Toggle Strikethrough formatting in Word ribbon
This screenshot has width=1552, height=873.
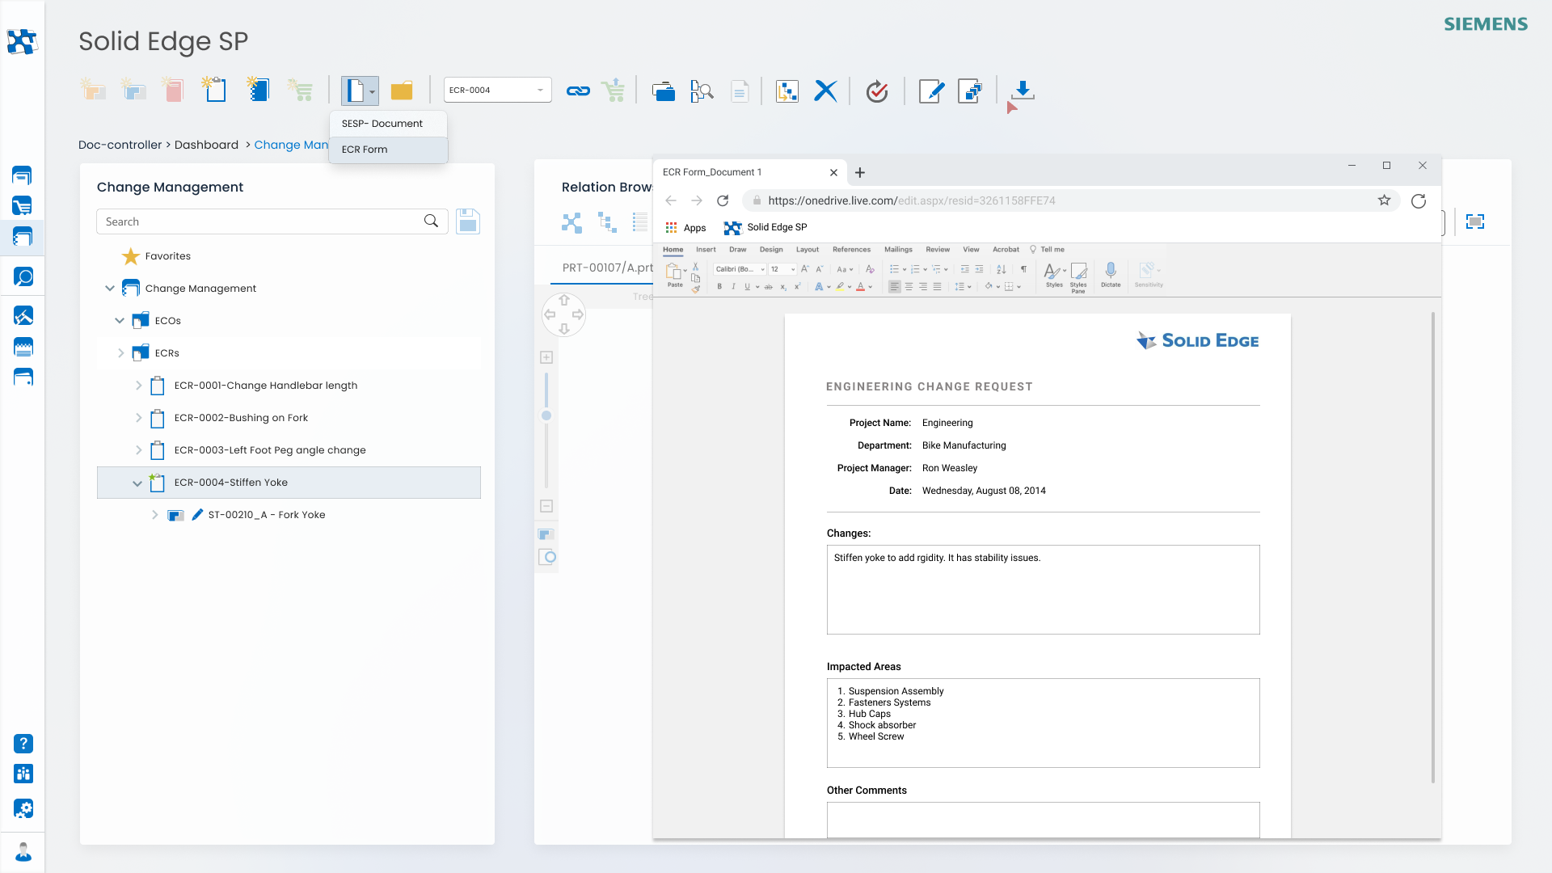coord(769,287)
